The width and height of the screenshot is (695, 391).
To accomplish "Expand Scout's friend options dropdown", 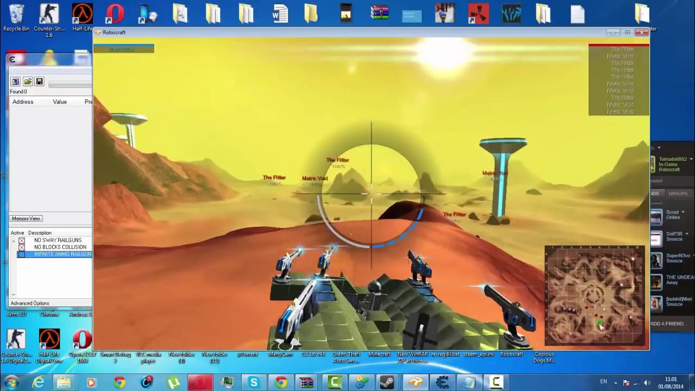I will click(x=683, y=212).
